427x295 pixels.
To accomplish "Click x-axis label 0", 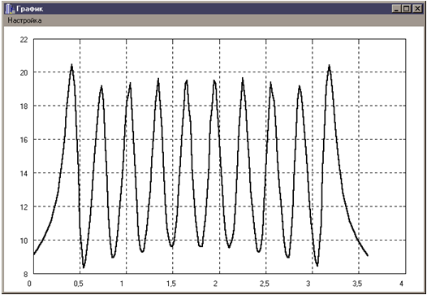I will click(29, 284).
